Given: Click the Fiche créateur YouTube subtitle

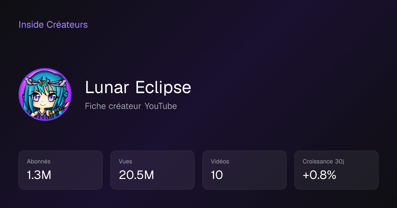Looking at the screenshot, I should (x=131, y=106).
